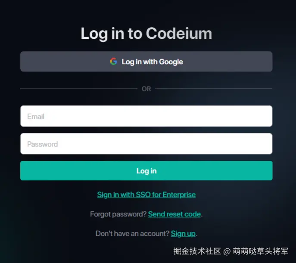Click the Password placeholder text

(x=43, y=144)
